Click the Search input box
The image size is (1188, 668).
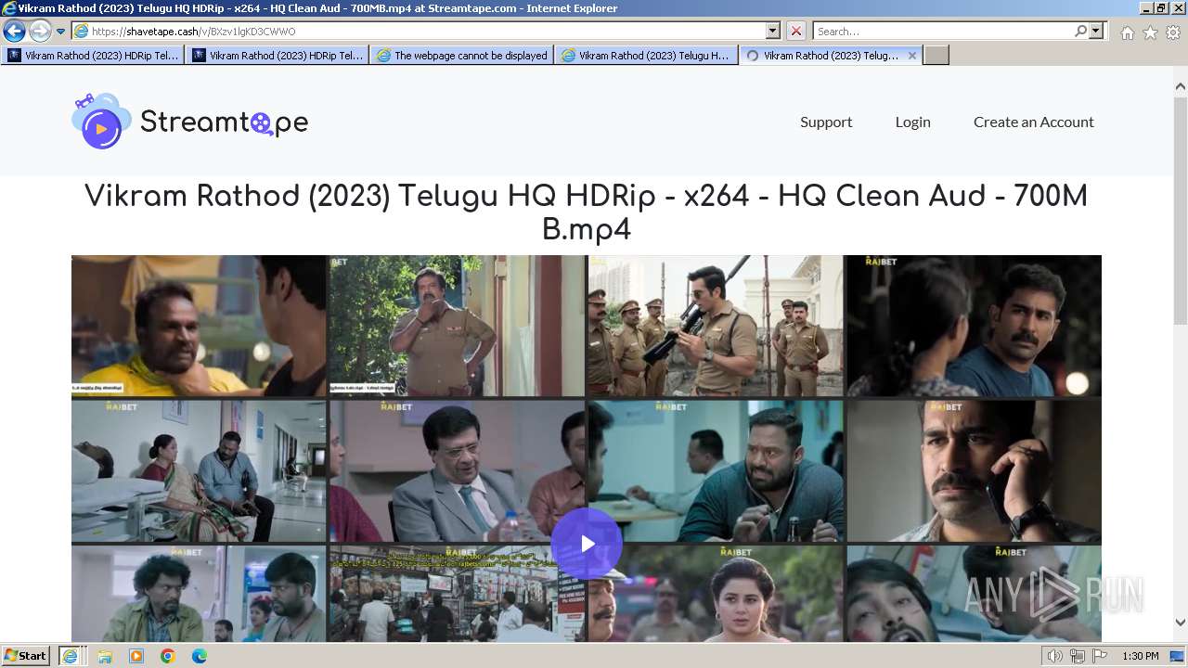(942, 31)
